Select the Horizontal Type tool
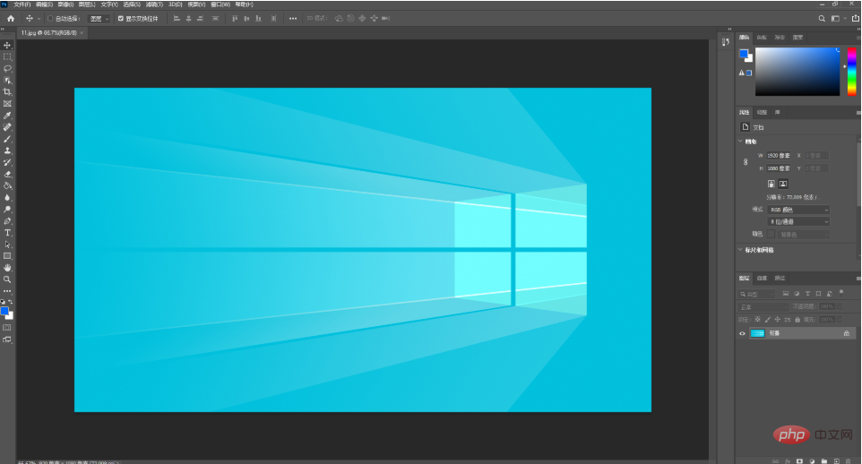 tap(8, 232)
